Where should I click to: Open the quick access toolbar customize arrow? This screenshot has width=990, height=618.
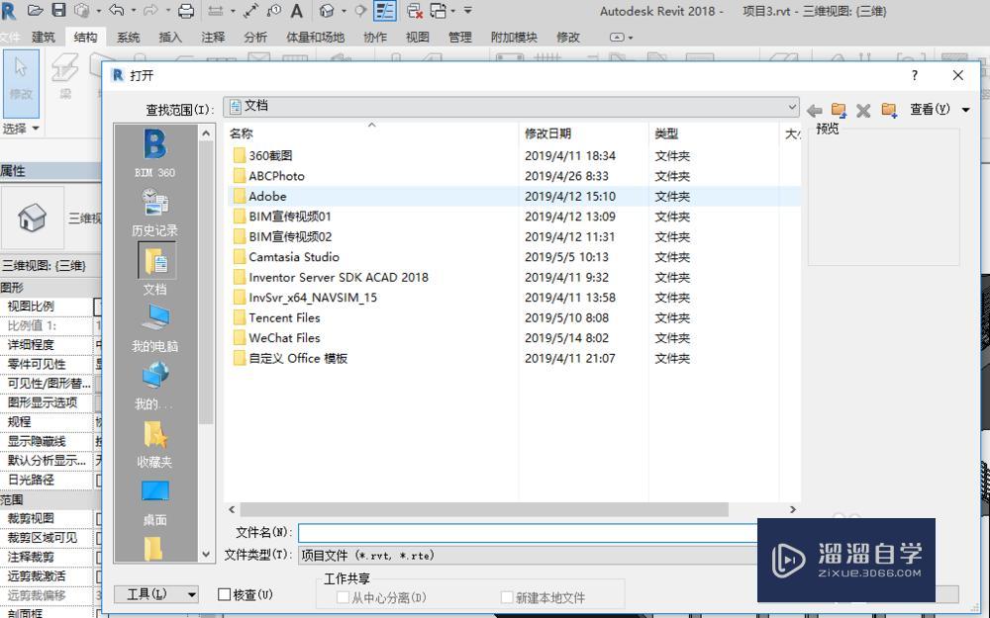(468, 11)
